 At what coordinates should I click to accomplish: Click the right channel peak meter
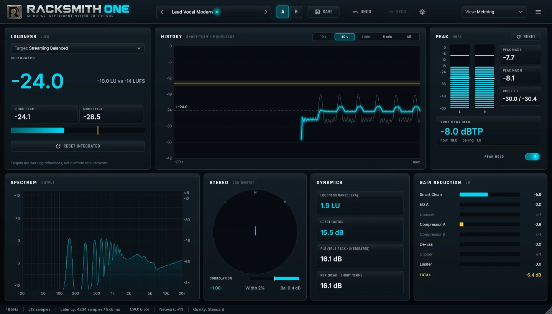pyautogui.click(x=485, y=76)
